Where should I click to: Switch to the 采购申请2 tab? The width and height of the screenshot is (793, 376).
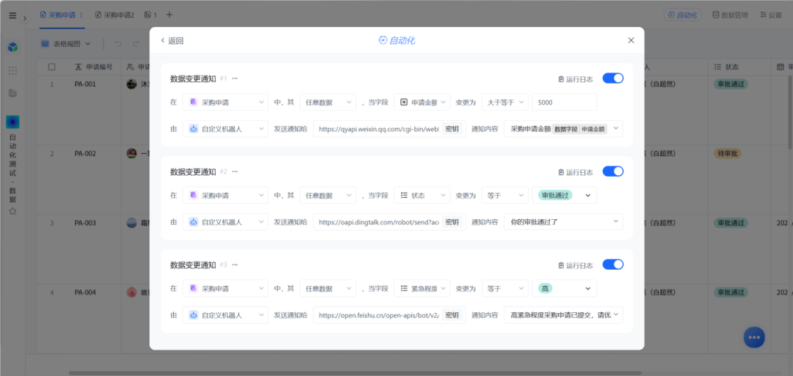(115, 15)
